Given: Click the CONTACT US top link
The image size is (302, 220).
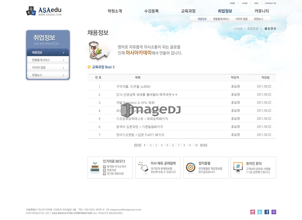Looking at the screenshot, I should [271, 3].
